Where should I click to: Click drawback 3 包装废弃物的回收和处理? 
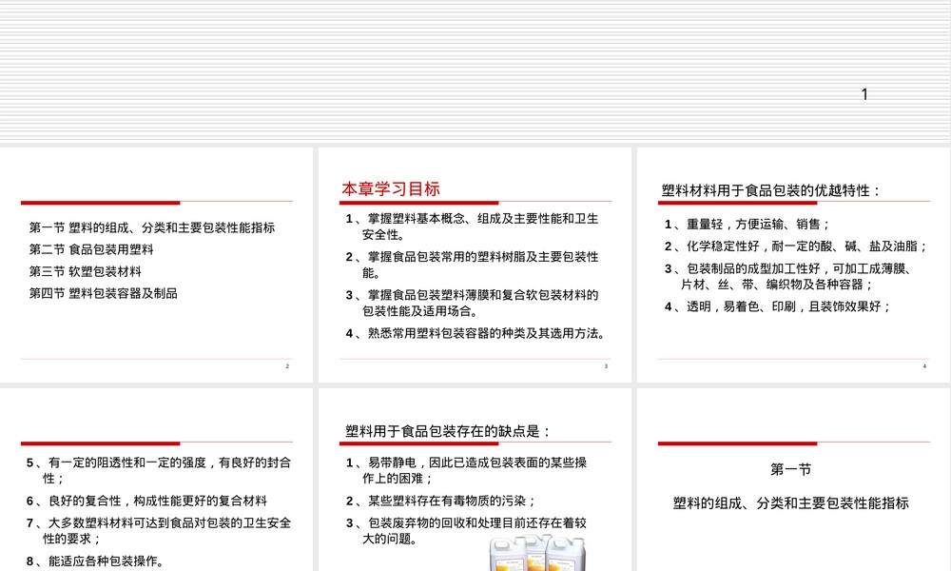coord(466,530)
